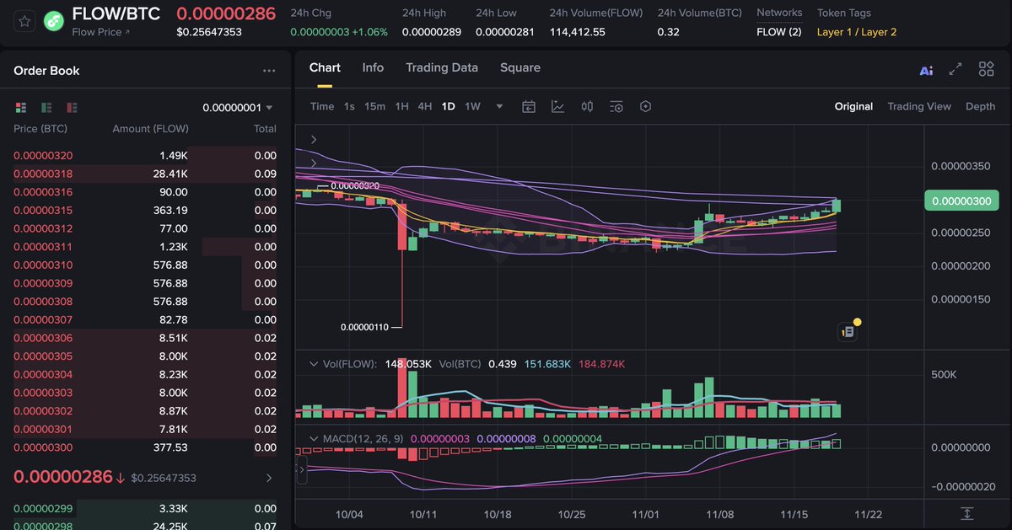Open hexagon chart settings icon
The height and width of the screenshot is (530, 1012).
646,106
